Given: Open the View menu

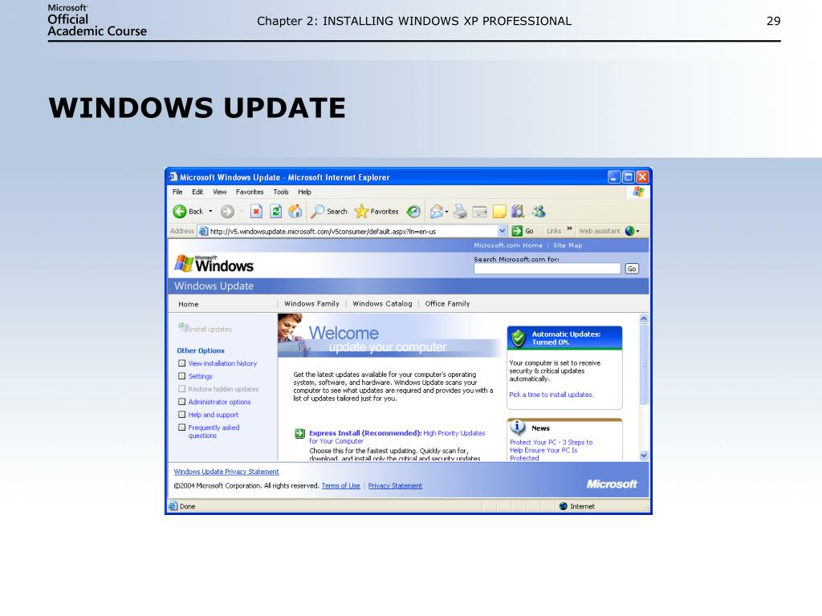Looking at the screenshot, I should (219, 192).
